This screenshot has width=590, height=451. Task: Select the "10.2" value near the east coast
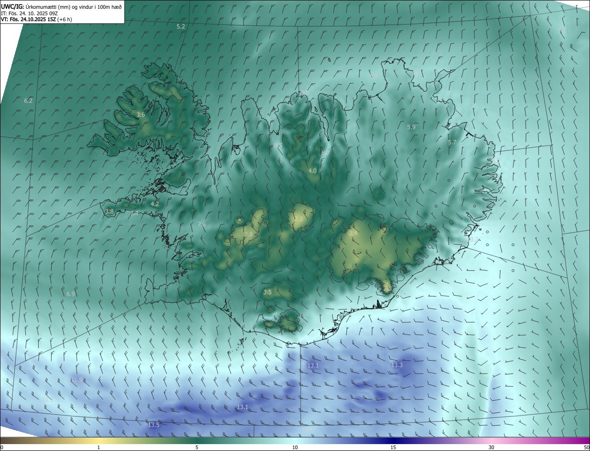point(473,240)
